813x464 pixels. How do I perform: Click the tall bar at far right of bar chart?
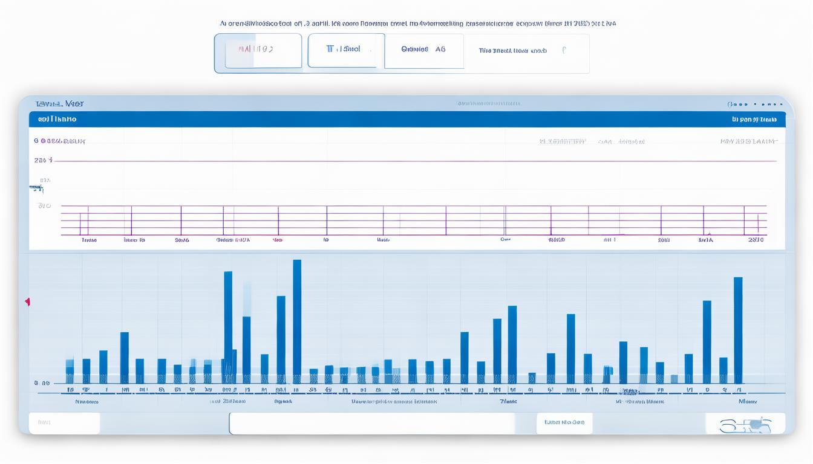[x=738, y=329]
